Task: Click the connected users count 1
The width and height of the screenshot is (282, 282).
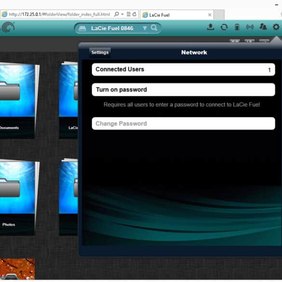Action: pos(269,70)
